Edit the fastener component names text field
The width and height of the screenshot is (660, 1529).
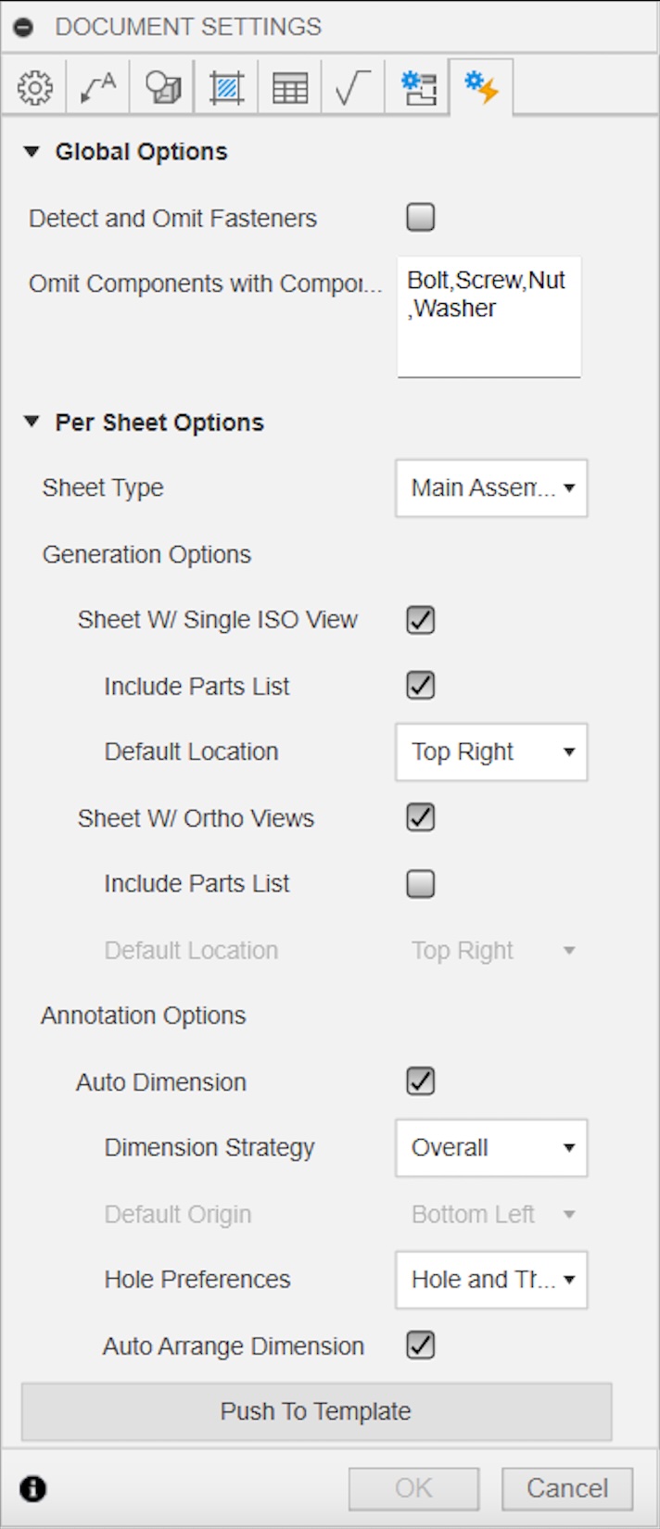489,315
